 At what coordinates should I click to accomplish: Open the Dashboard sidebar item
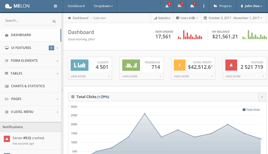[x=30, y=35]
